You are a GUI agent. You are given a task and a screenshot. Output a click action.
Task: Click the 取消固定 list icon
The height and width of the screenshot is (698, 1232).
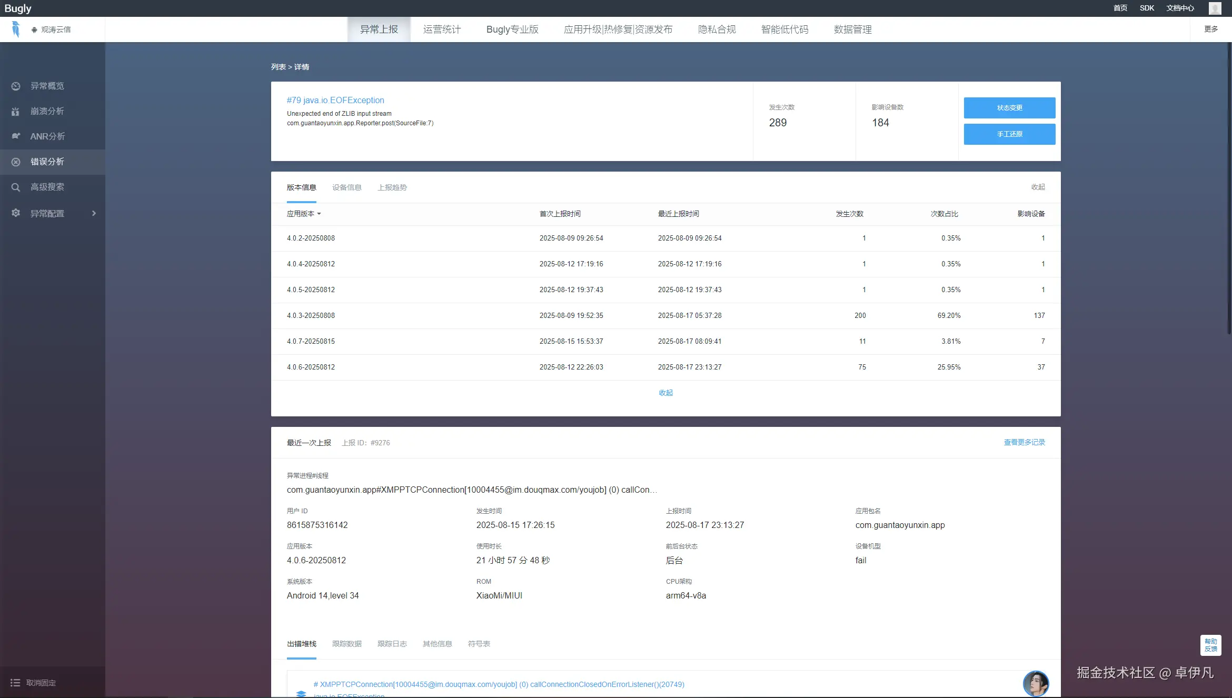tap(15, 683)
